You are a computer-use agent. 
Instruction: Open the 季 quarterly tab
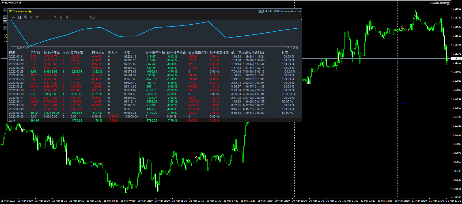click(37, 17)
